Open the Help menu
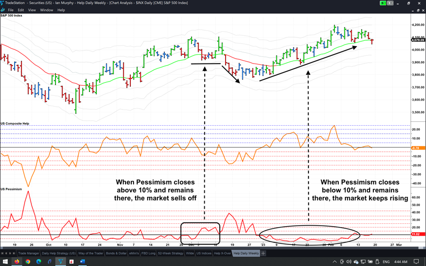This screenshot has width=426, height=266. (x=61, y=10)
